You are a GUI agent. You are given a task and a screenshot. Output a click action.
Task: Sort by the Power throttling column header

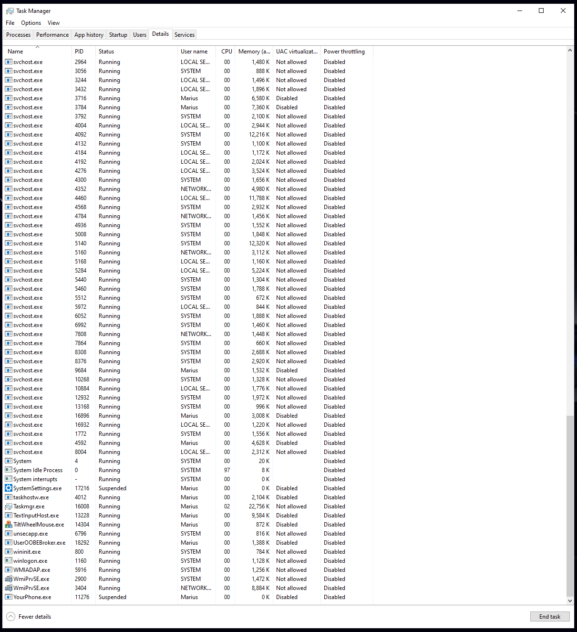point(347,52)
